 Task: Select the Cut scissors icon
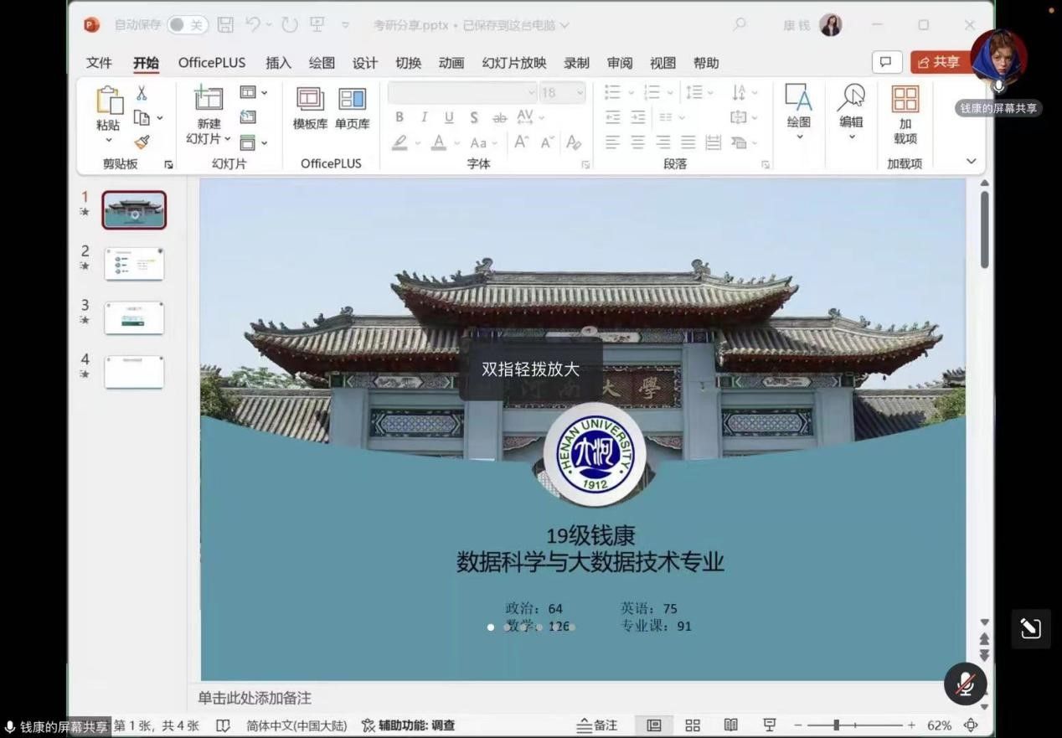coord(142,93)
